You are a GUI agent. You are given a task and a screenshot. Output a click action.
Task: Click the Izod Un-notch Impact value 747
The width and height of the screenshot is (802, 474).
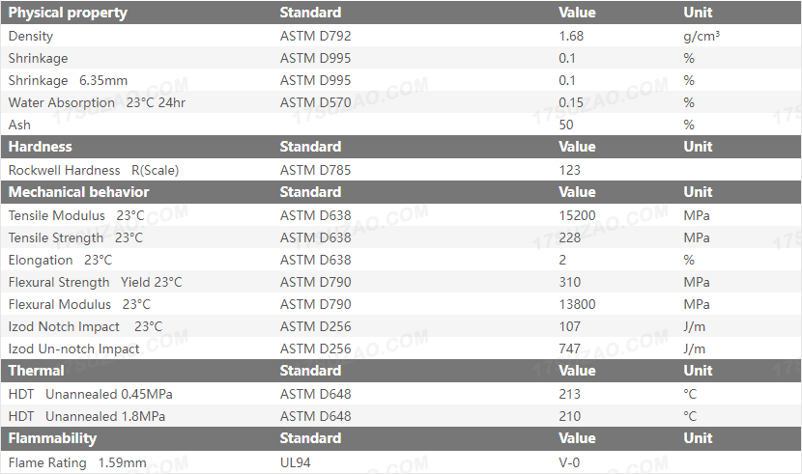point(570,349)
